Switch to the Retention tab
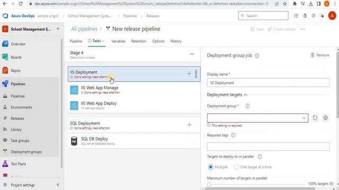The image size is (339, 190). pos(139,41)
